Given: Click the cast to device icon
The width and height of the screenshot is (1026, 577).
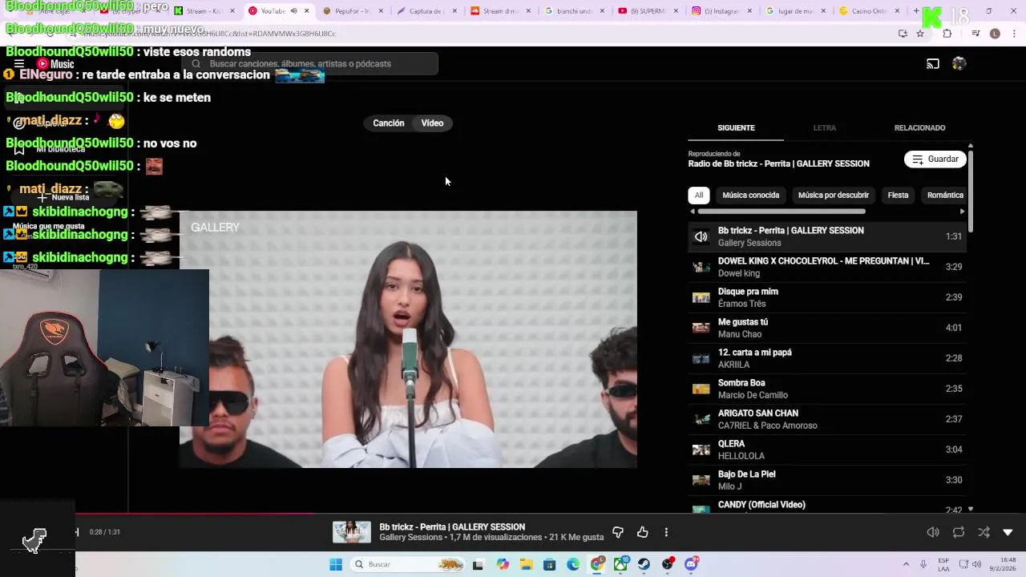Looking at the screenshot, I should 933,64.
